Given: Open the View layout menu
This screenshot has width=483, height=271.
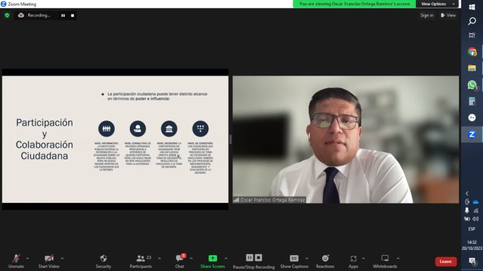Looking at the screenshot, I should [448, 15].
